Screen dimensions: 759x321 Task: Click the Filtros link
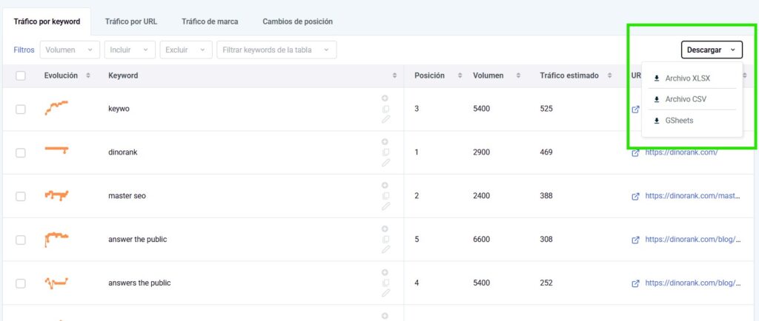click(x=24, y=50)
